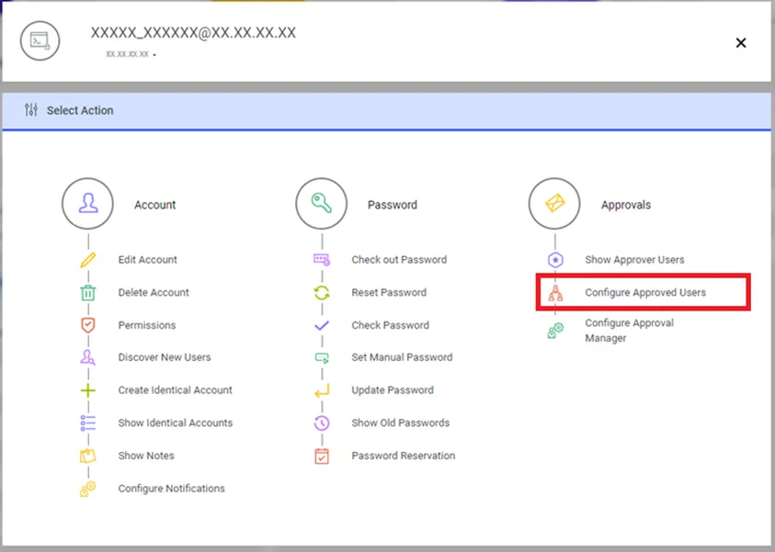Click the Configure Approved Users people icon
Screen dimensions: 775x552
click(555, 293)
